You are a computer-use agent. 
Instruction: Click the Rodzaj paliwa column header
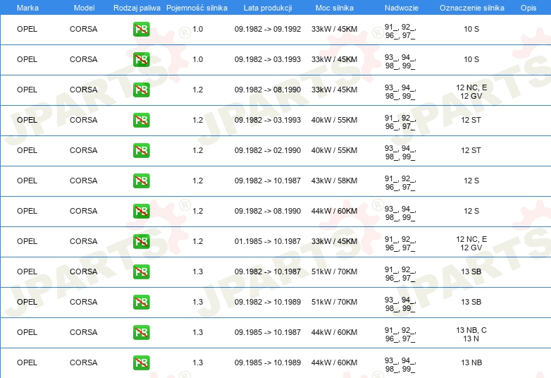pyautogui.click(x=137, y=8)
